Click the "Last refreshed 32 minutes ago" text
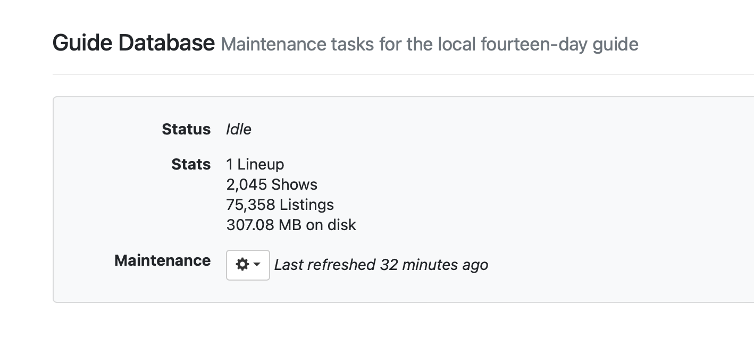Viewport: 754px width, 338px height. 381,265
